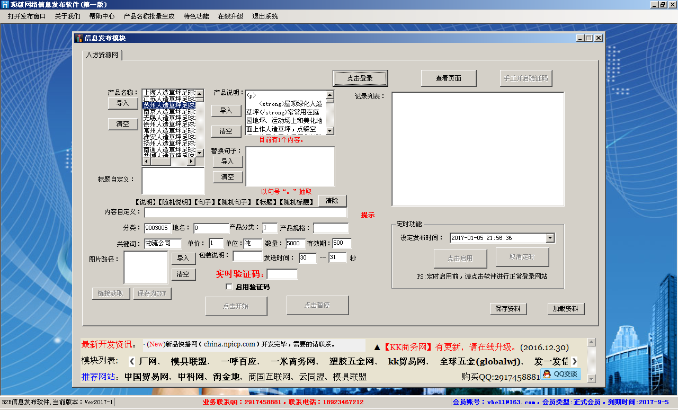Click left arrow of 模块列表 module list
The height and width of the screenshot is (410, 678).
(x=132, y=361)
